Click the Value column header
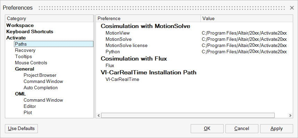The image size is (298, 138). tap(247, 19)
